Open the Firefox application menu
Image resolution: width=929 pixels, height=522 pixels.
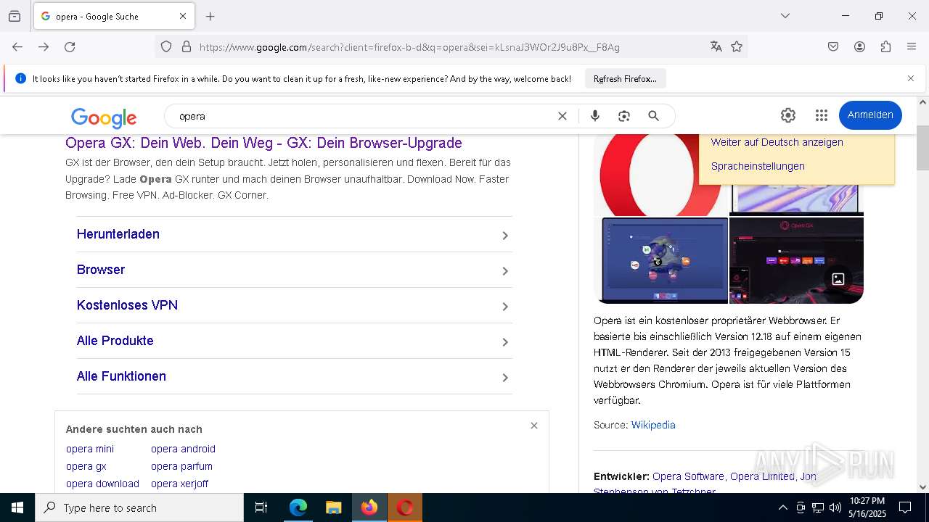[912, 46]
